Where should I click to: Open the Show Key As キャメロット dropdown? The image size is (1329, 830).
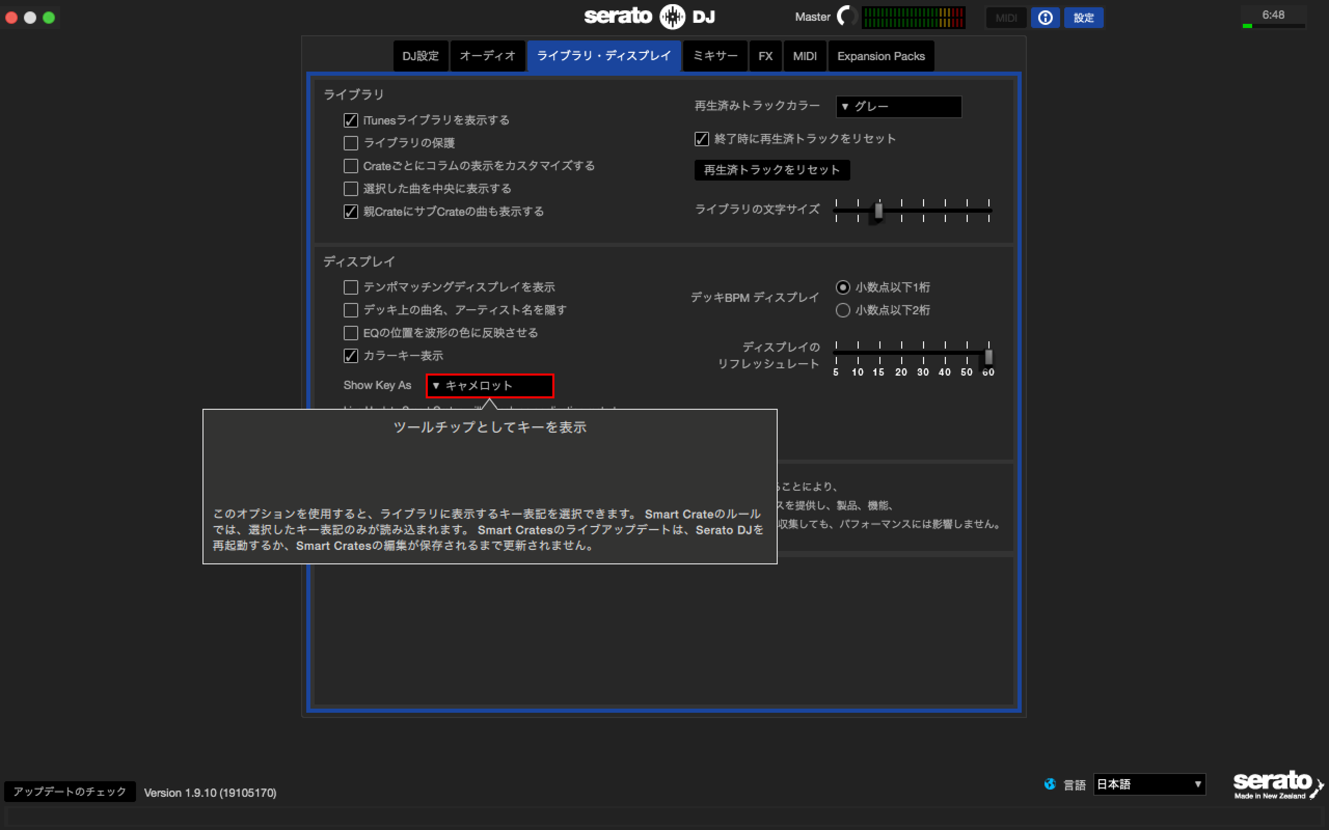click(x=490, y=385)
